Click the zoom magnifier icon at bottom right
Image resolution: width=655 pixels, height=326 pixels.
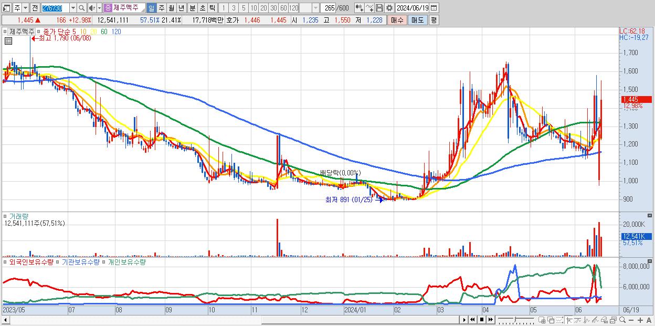[622, 320]
